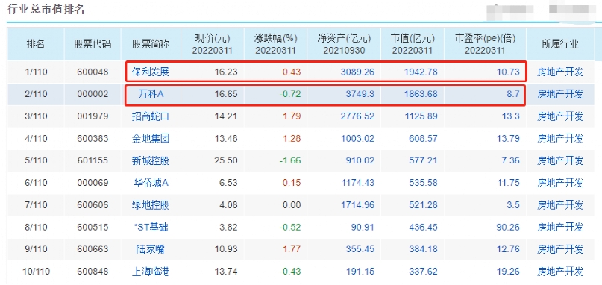The width and height of the screenshot is (602, 285).
Task: Select the 市值(亿元) column header
Action: click(413, 44)
